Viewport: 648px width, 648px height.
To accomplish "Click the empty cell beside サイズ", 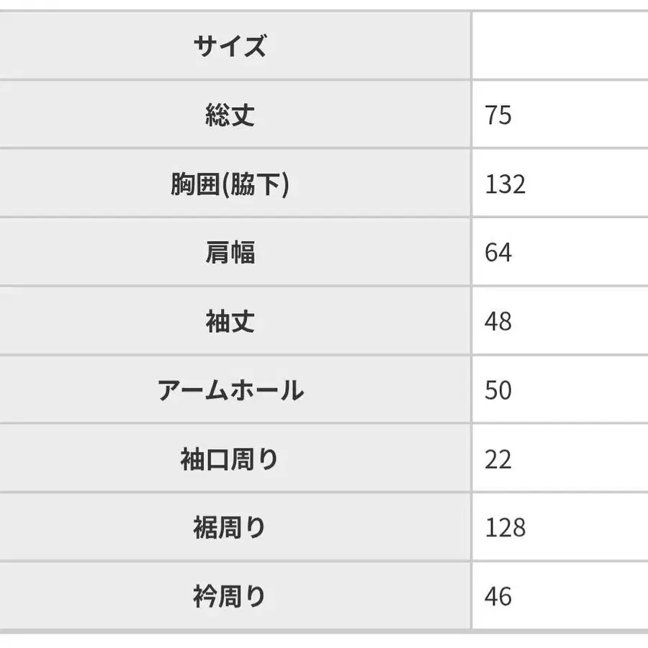I will pos(560,45).
